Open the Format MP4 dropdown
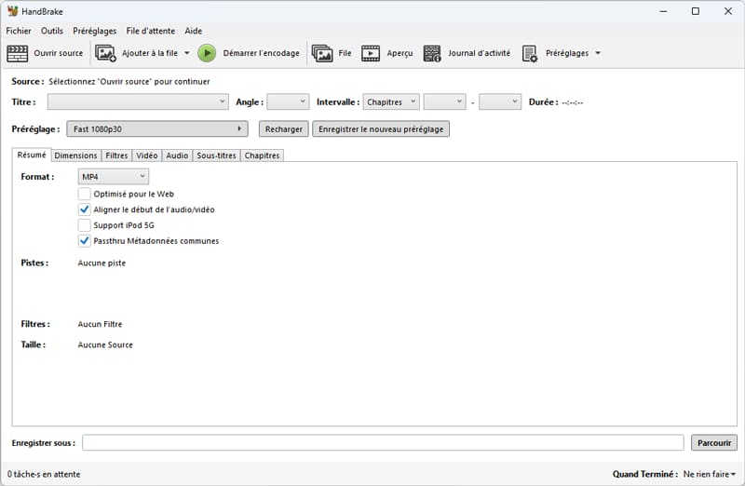Viewport: 745px width, 486px height. (x=114, y=176)
